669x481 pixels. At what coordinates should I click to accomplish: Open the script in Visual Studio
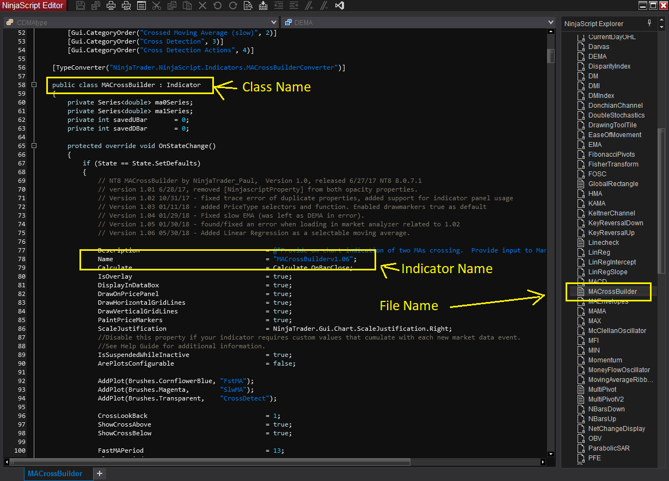tap(340, 6)
